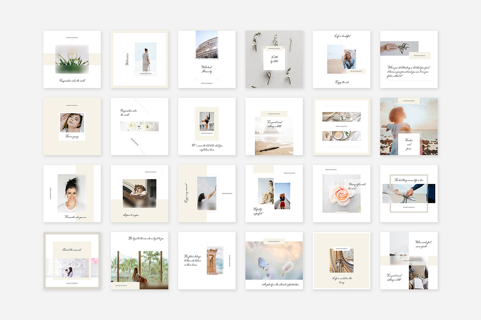Screen dimensions: 481x320
Task: Open the palm trees window view template
Action: (x=139, y=261)
